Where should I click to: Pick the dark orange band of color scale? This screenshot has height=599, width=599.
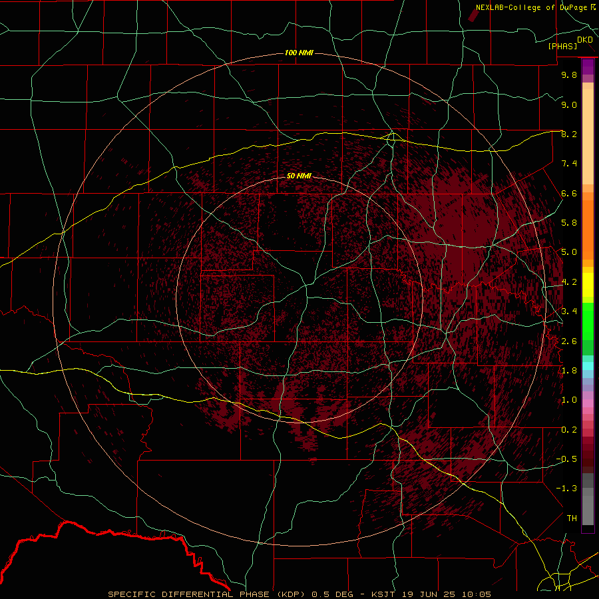tap(588, 230)
